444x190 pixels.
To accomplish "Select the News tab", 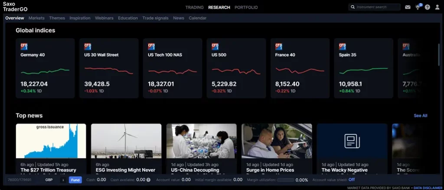I will tap(179, 18).
